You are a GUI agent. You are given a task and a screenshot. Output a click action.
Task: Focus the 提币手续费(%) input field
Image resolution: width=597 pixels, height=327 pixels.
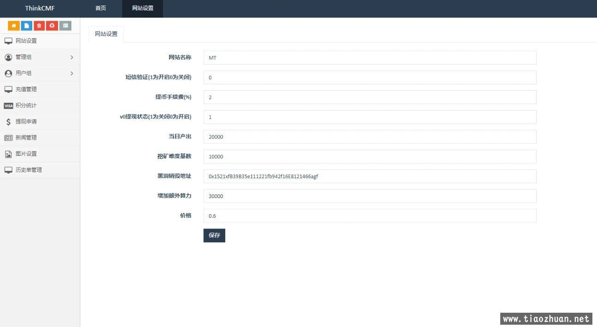(x=370, y=97)
